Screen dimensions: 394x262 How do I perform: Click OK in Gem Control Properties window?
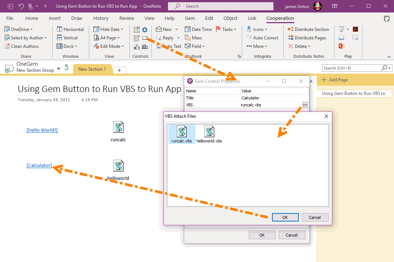[x=262, y=235]
